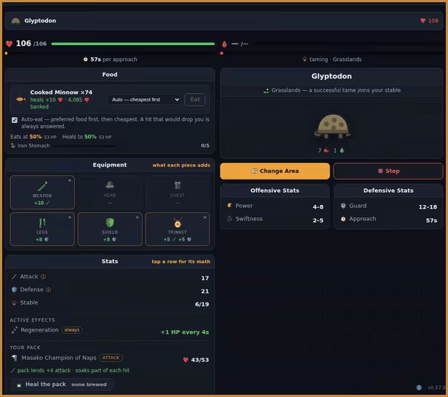This screenshot has height=397, width=448.
Task: Click the Iron Stomach progress bar
Action: click(84, 146)
